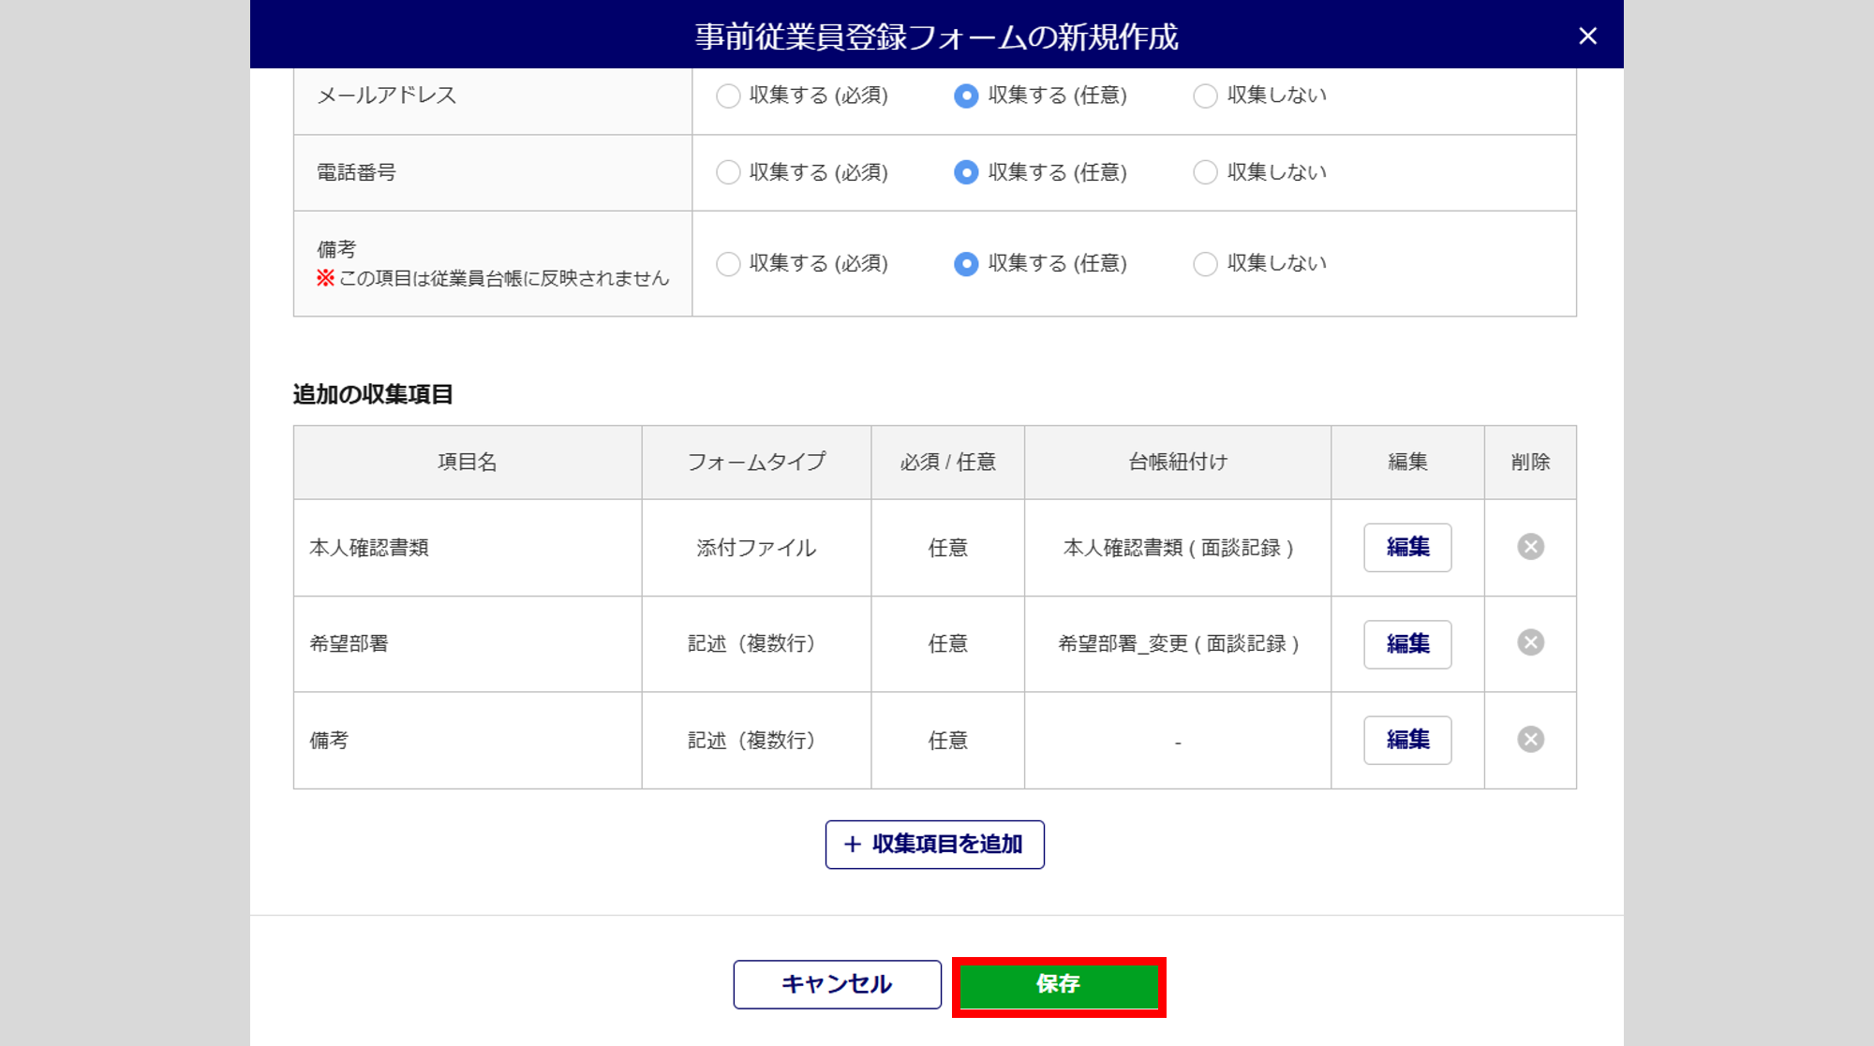Click the メールアドレス row label
This screenshot has width=1874, height=1046.
pyautogui.click(x=387, y=96)
